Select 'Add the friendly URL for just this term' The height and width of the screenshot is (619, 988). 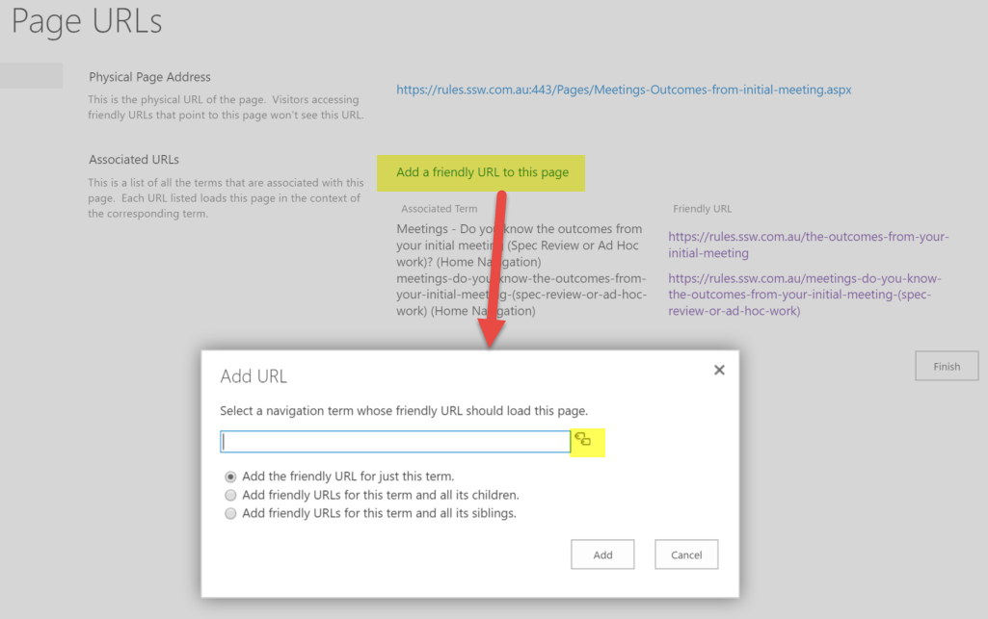click(x=230, y=477)
